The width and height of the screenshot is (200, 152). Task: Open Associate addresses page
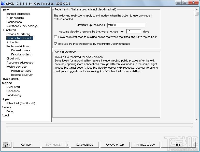[20, 63]
